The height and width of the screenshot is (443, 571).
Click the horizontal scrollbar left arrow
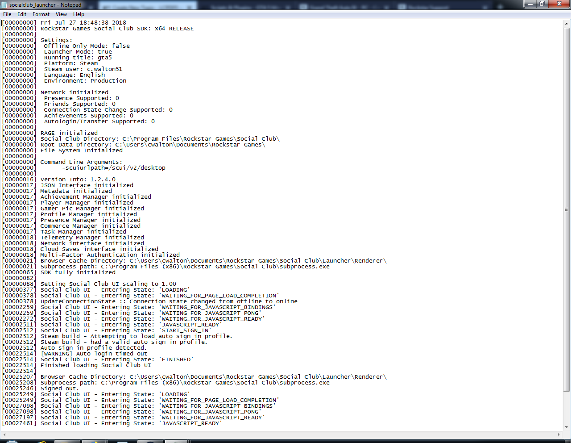click(x=4, y=435)
